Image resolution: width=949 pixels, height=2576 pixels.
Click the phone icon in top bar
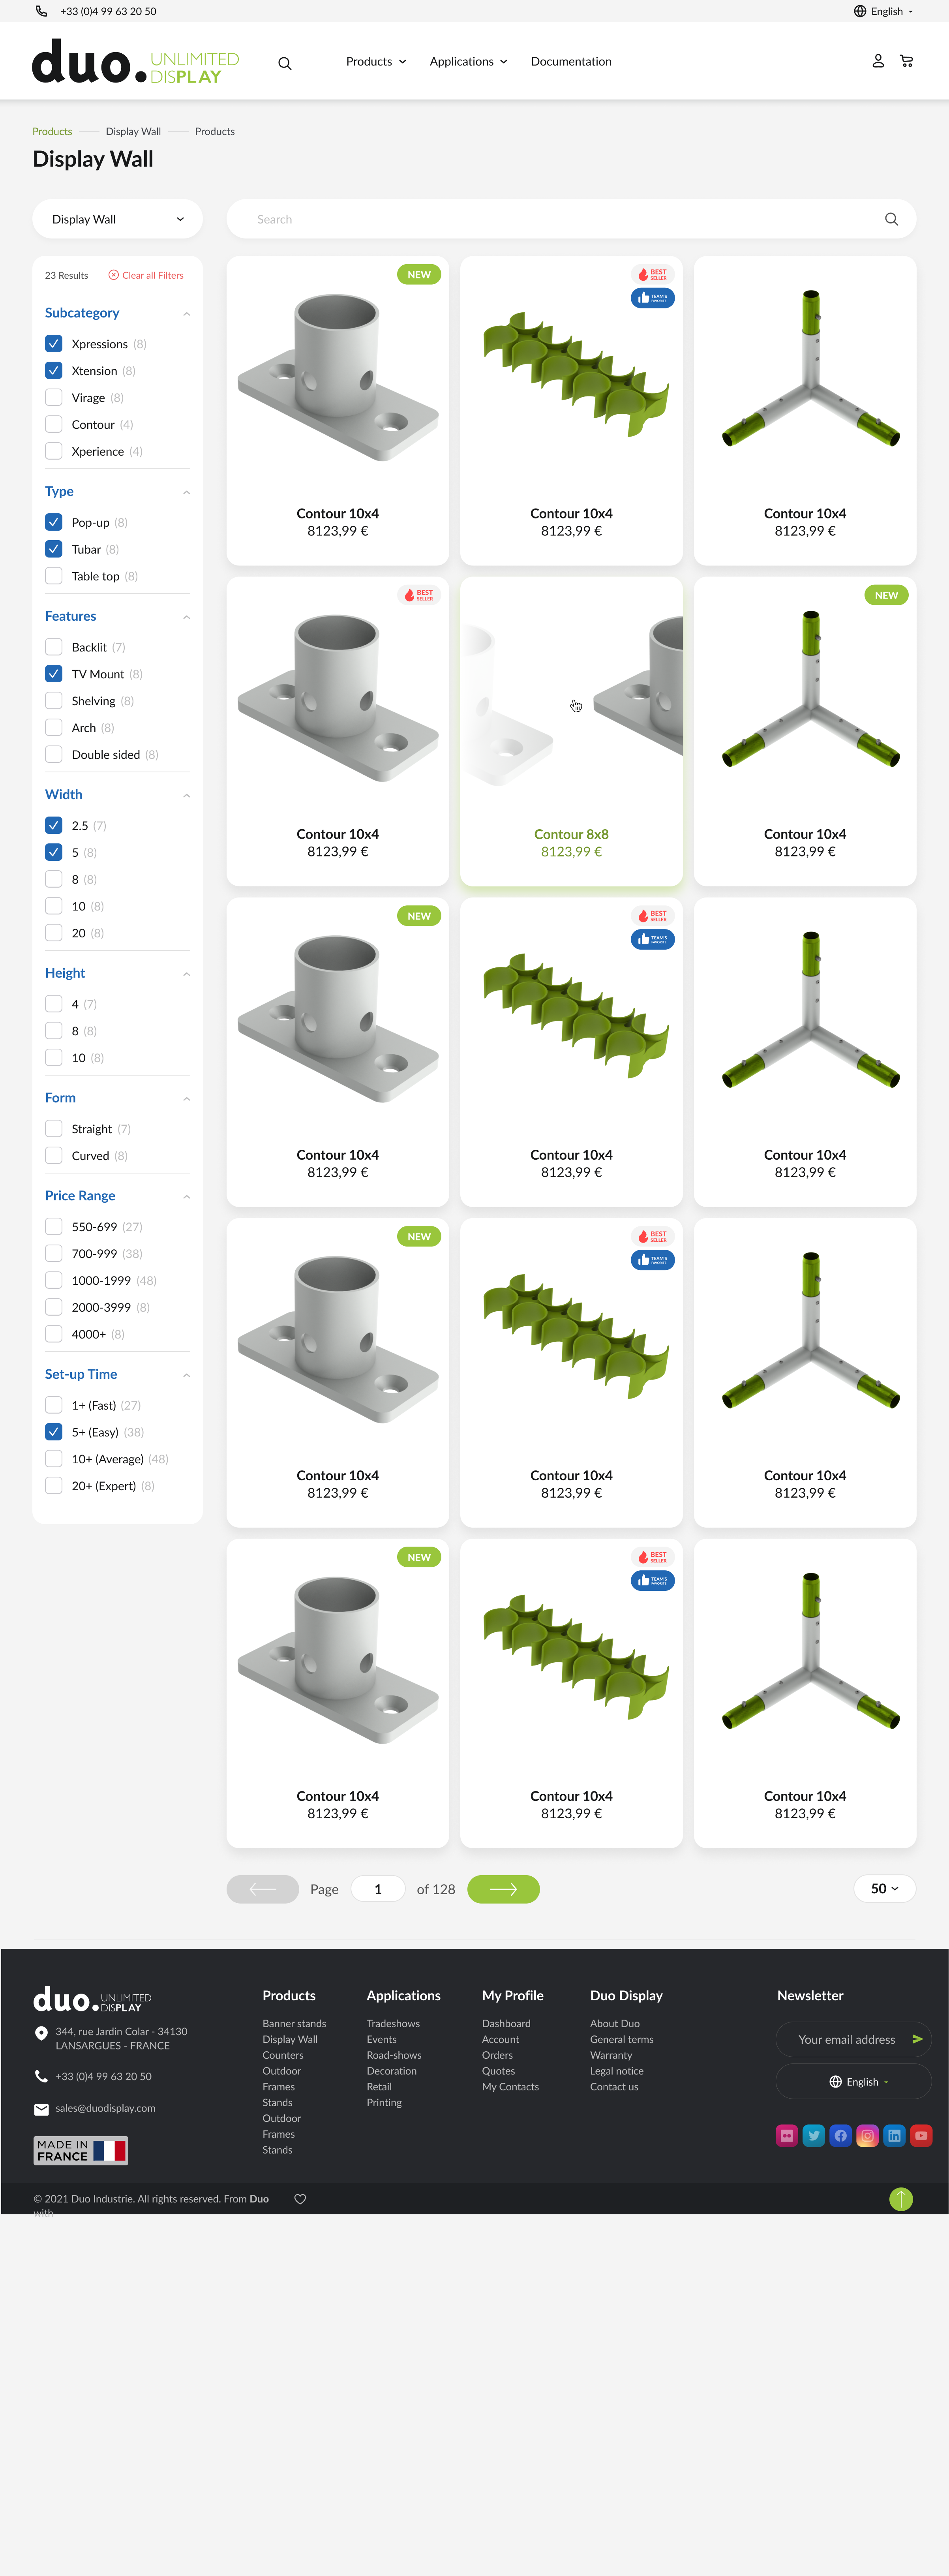point(41,11)
